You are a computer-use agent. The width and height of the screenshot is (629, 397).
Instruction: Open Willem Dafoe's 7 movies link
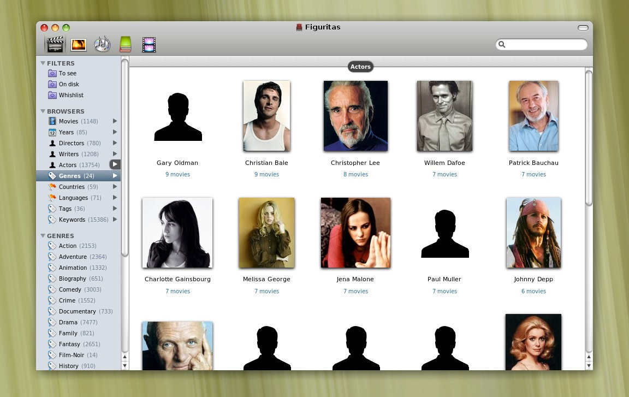coord(445,174)
